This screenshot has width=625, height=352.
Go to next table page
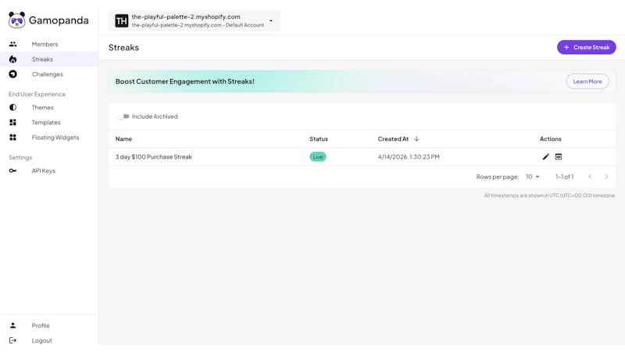607,177
